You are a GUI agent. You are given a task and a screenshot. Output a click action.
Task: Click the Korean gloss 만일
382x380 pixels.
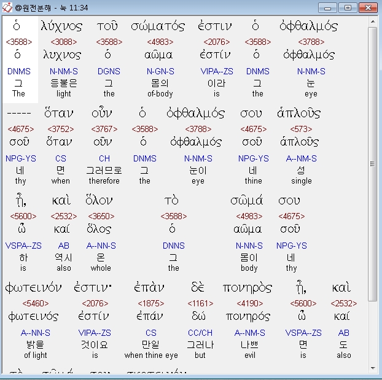150,344
